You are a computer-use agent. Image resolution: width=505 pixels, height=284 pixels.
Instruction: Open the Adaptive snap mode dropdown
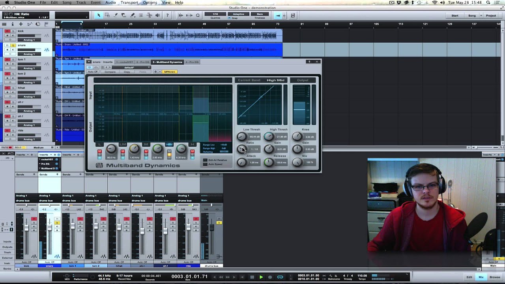[238, 14]
